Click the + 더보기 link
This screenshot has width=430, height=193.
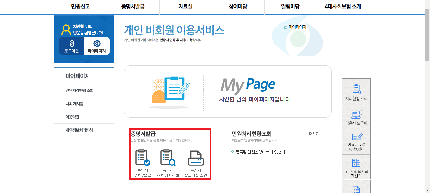(x=312, y=134)
